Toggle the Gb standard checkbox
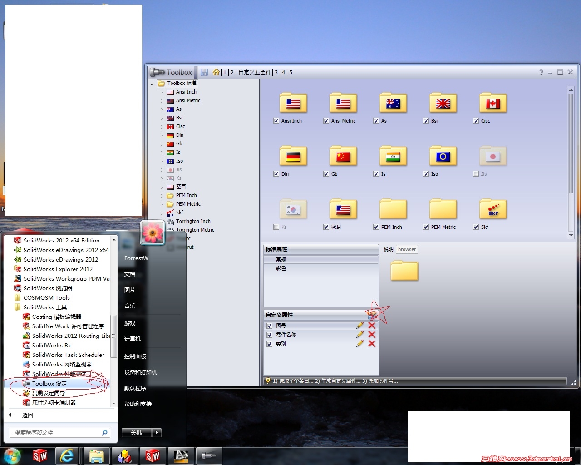 326,174
